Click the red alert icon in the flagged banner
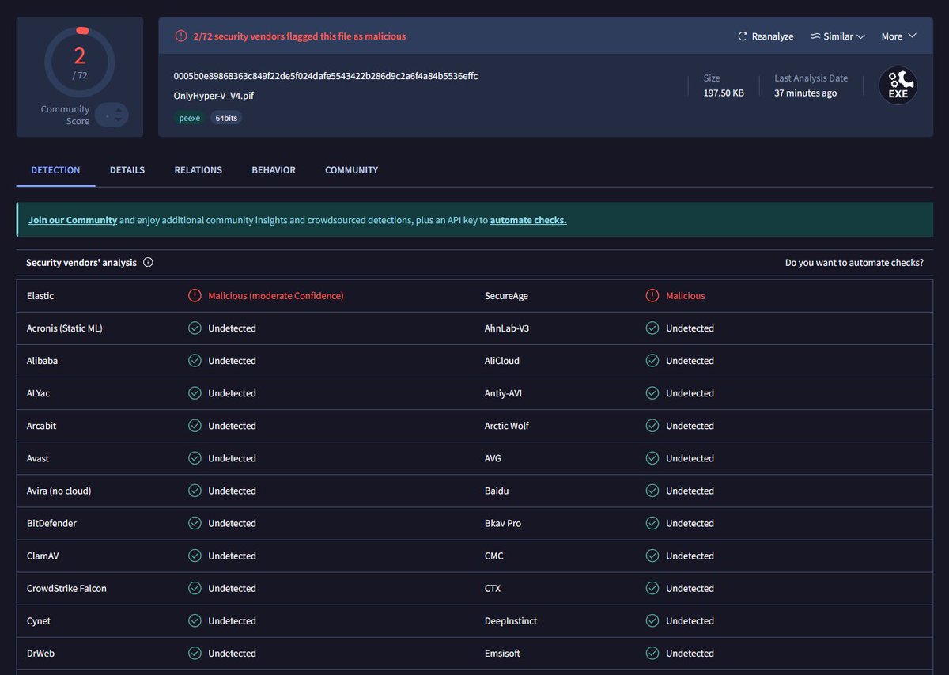This screenshot has width=949, height=675. coord(181,36)
